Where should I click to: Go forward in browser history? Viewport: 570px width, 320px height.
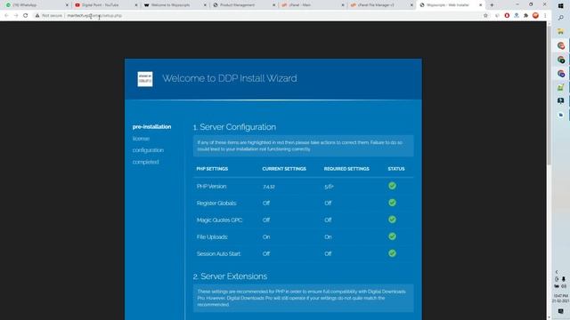click(16, 16)
